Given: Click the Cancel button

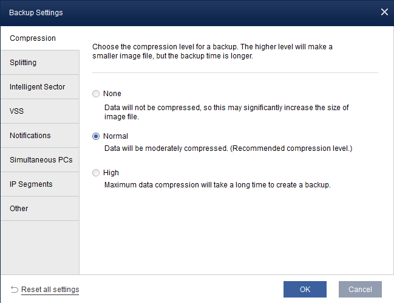Looking at the screenshot, I should [360, 289].
